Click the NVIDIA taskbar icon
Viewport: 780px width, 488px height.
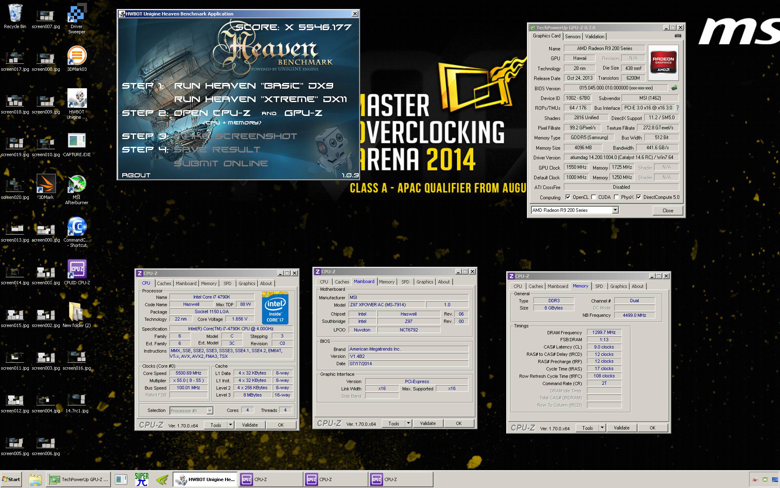click(162, 479)
